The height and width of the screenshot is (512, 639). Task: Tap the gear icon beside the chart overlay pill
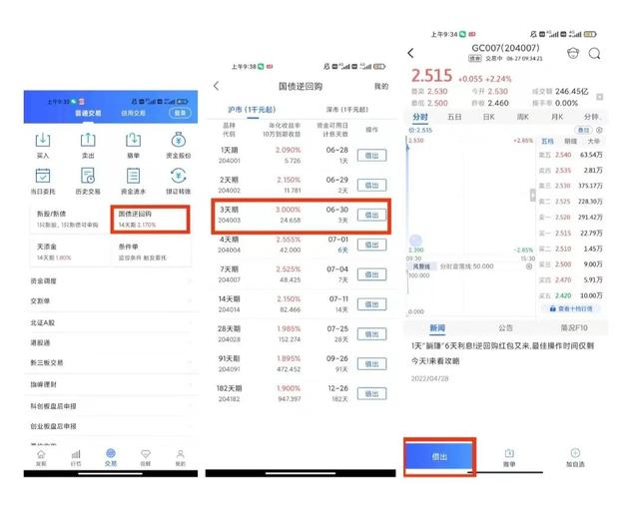coord(599,130)
